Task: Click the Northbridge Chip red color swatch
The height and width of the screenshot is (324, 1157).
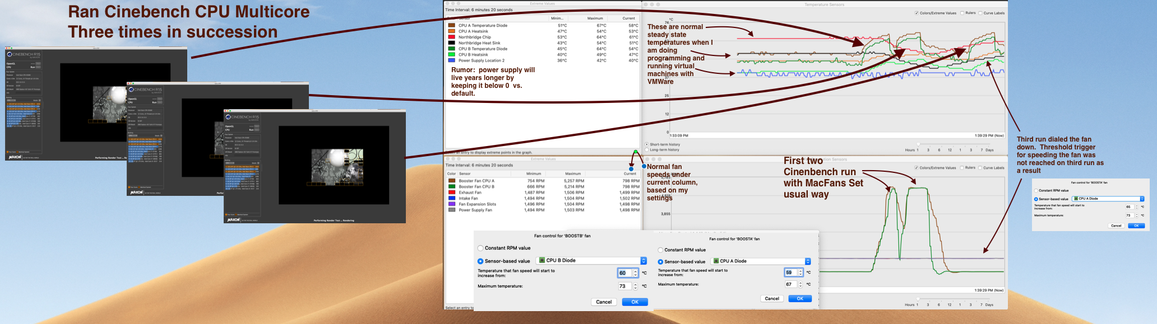Action: pyautogui.click(x=451, y=37)
